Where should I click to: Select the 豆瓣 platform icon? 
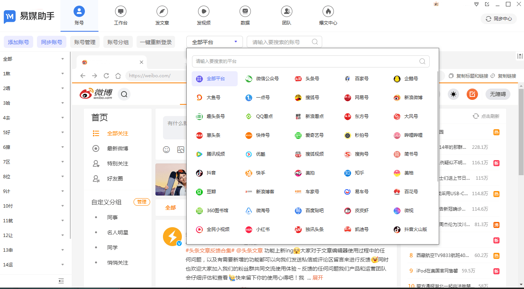click(x=198, y=191)
